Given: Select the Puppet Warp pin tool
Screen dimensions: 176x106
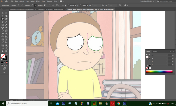Looking at the screenshot, I should point(6,34).
